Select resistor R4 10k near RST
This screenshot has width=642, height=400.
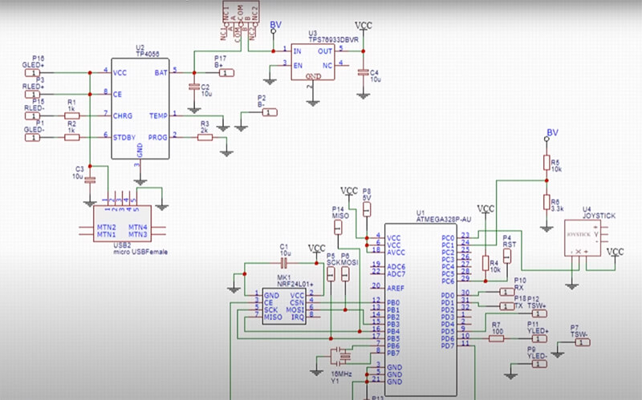click(x=486, y=264)
